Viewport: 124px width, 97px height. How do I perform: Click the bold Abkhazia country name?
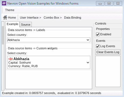(21, 59)
